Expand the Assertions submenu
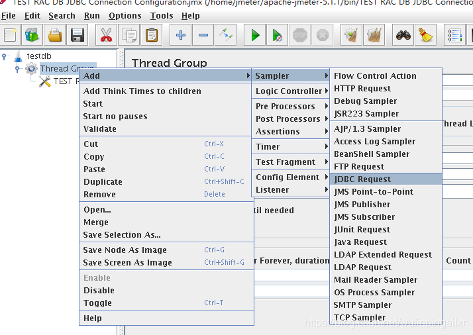 [291, 132]
